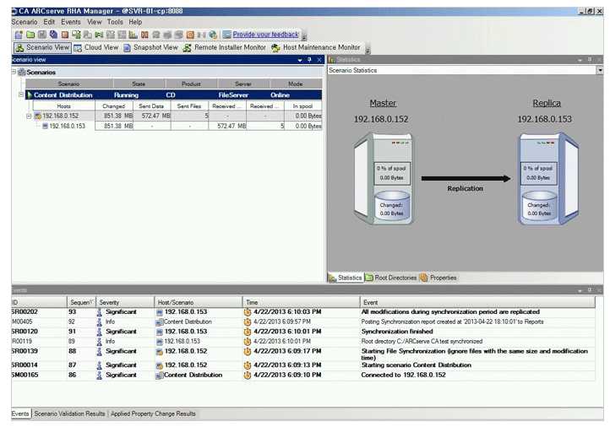Pin the Statistics panel
The height and width of the screenshot is (427, 610).
tap(590, 60)
